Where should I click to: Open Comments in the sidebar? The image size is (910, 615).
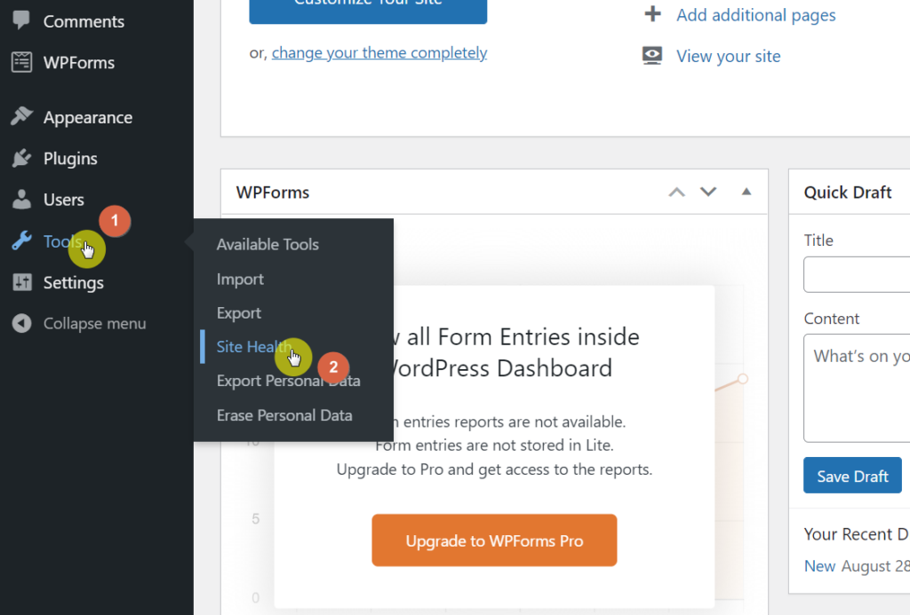[84, 21]
